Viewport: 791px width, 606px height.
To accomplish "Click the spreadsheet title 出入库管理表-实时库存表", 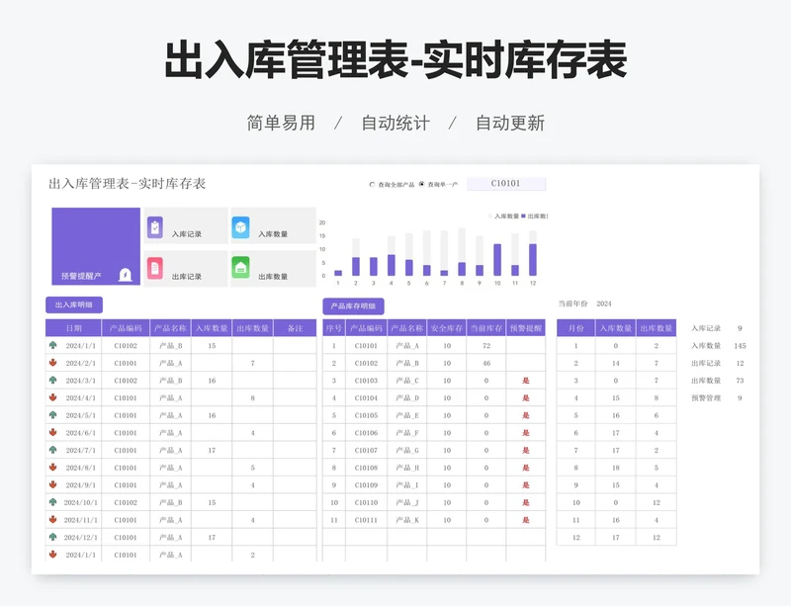I will [128, 184].
